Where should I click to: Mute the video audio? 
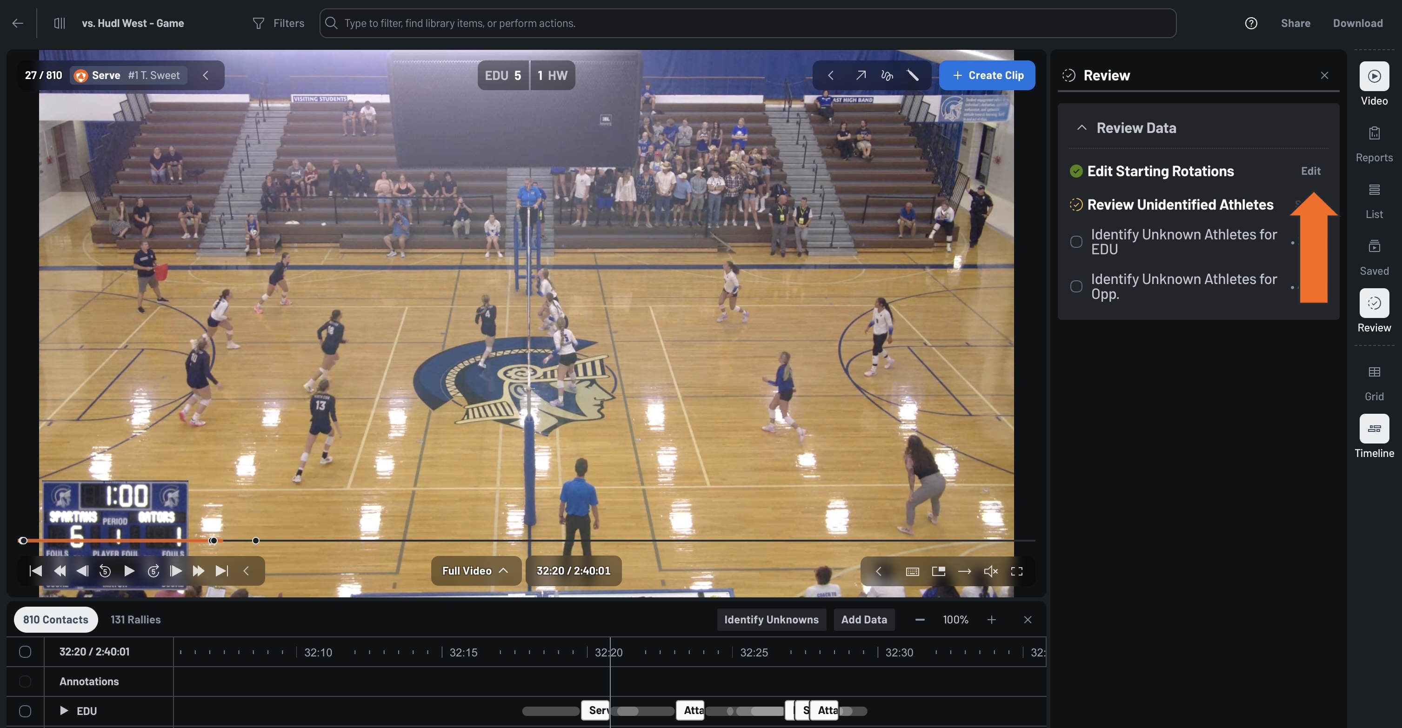click(x=990, y=571)
